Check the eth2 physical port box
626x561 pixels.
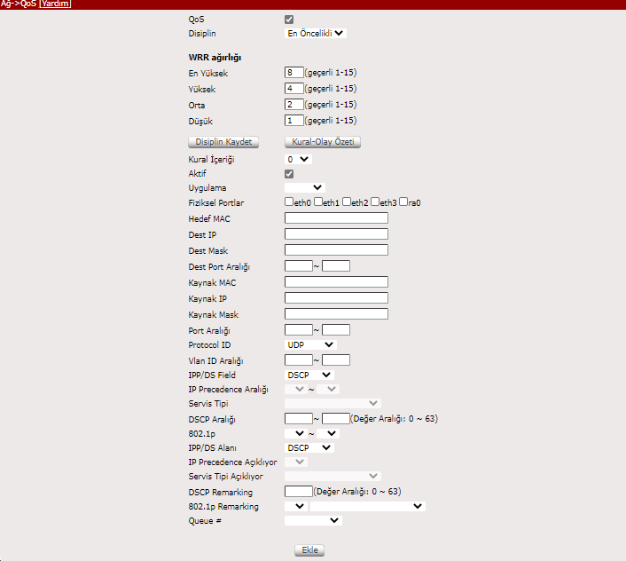point(347,201)
